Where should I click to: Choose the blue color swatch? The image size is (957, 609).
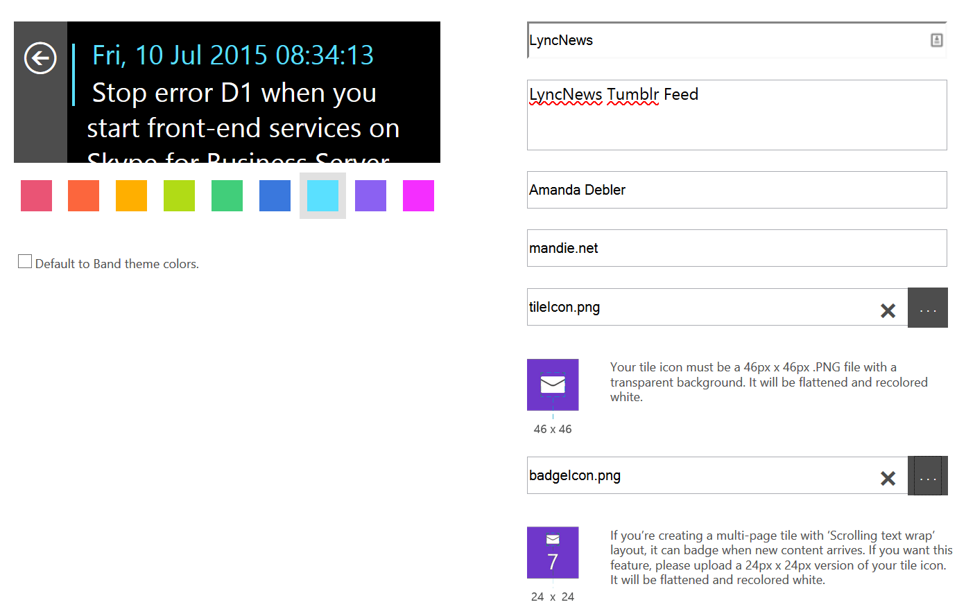(275, 195)
